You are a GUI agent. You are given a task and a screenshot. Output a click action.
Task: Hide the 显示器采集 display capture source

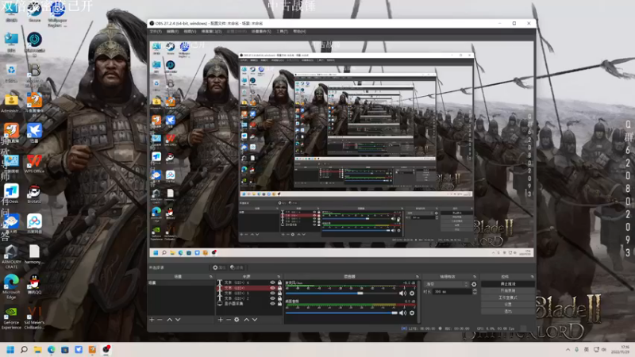(272, 304)
